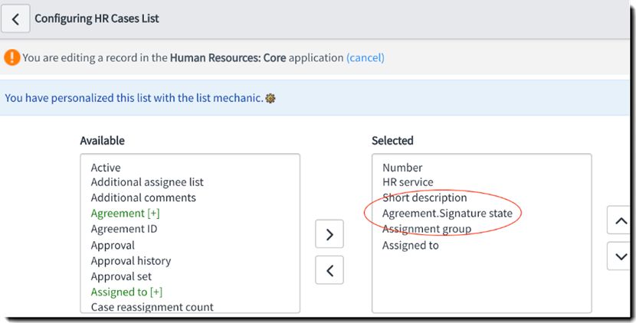
Task: Select Approval history in Available list
Action: pyautogui.click(x=130, y=260)
